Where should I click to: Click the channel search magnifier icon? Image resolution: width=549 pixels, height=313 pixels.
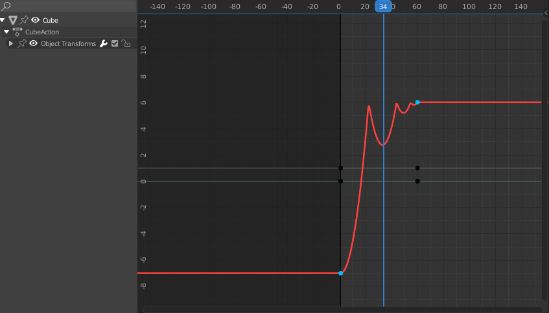pyautogui.click(x=6, y=6)
